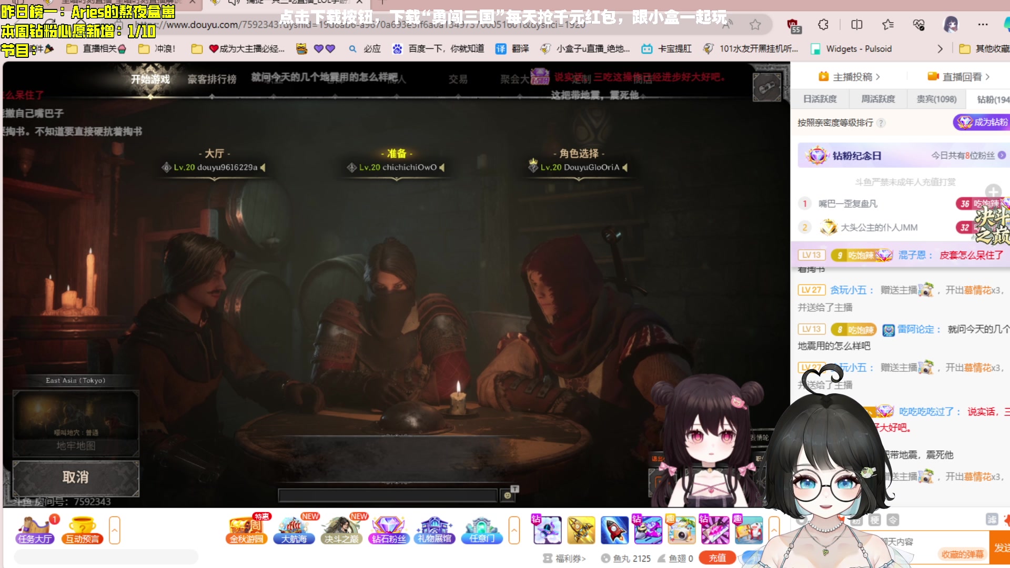The width and height of the screenshot is (1010, 568).
Task: Select dungeon map preview thumbnail
Action: [76, 415]
